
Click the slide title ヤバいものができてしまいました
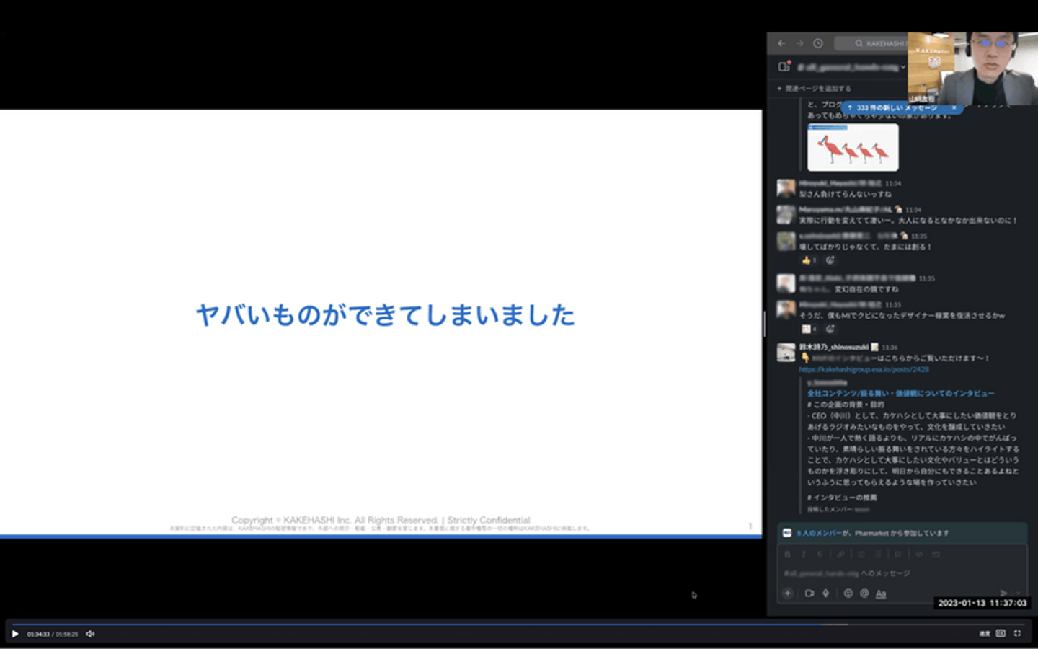click(x=386, y=315)
